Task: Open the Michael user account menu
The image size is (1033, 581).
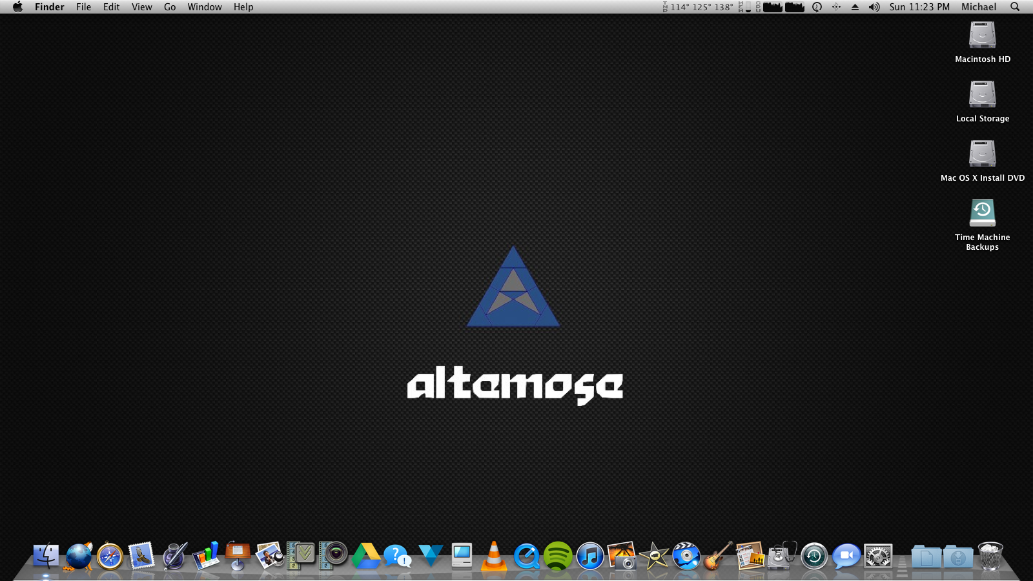Action: 979,7
